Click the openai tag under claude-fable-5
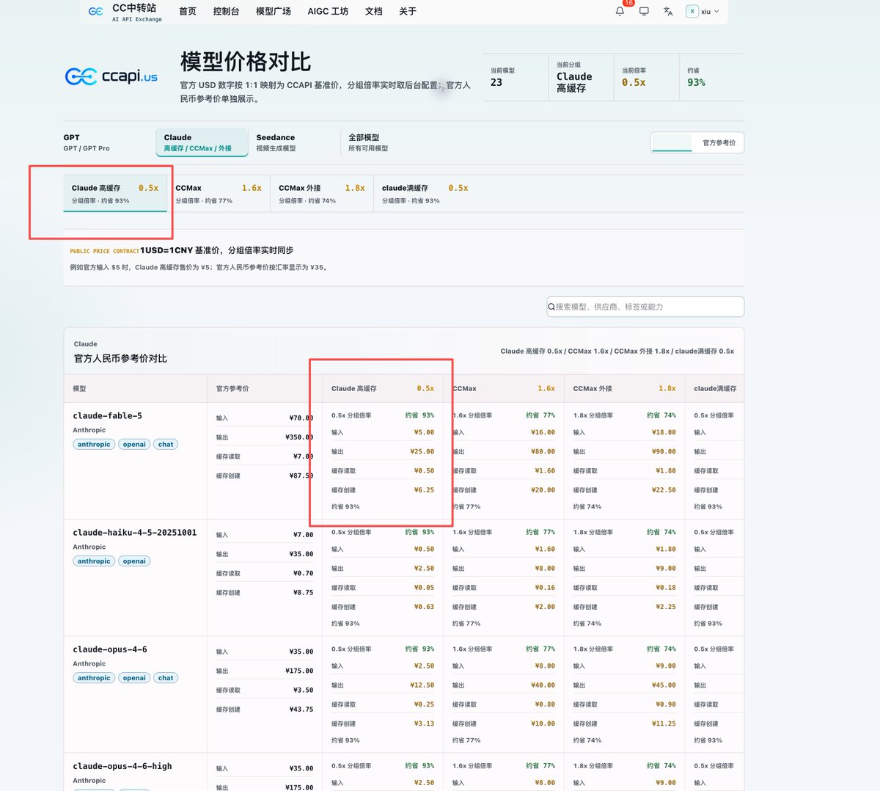This screenshot has width=880, height=791. pos(134,444)
